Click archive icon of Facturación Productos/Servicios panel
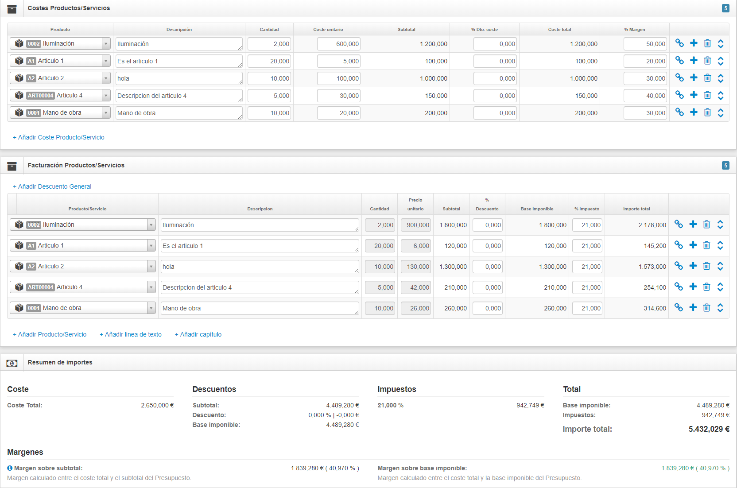Viewport: 737px width, 488px height. (x=12, y=166)
